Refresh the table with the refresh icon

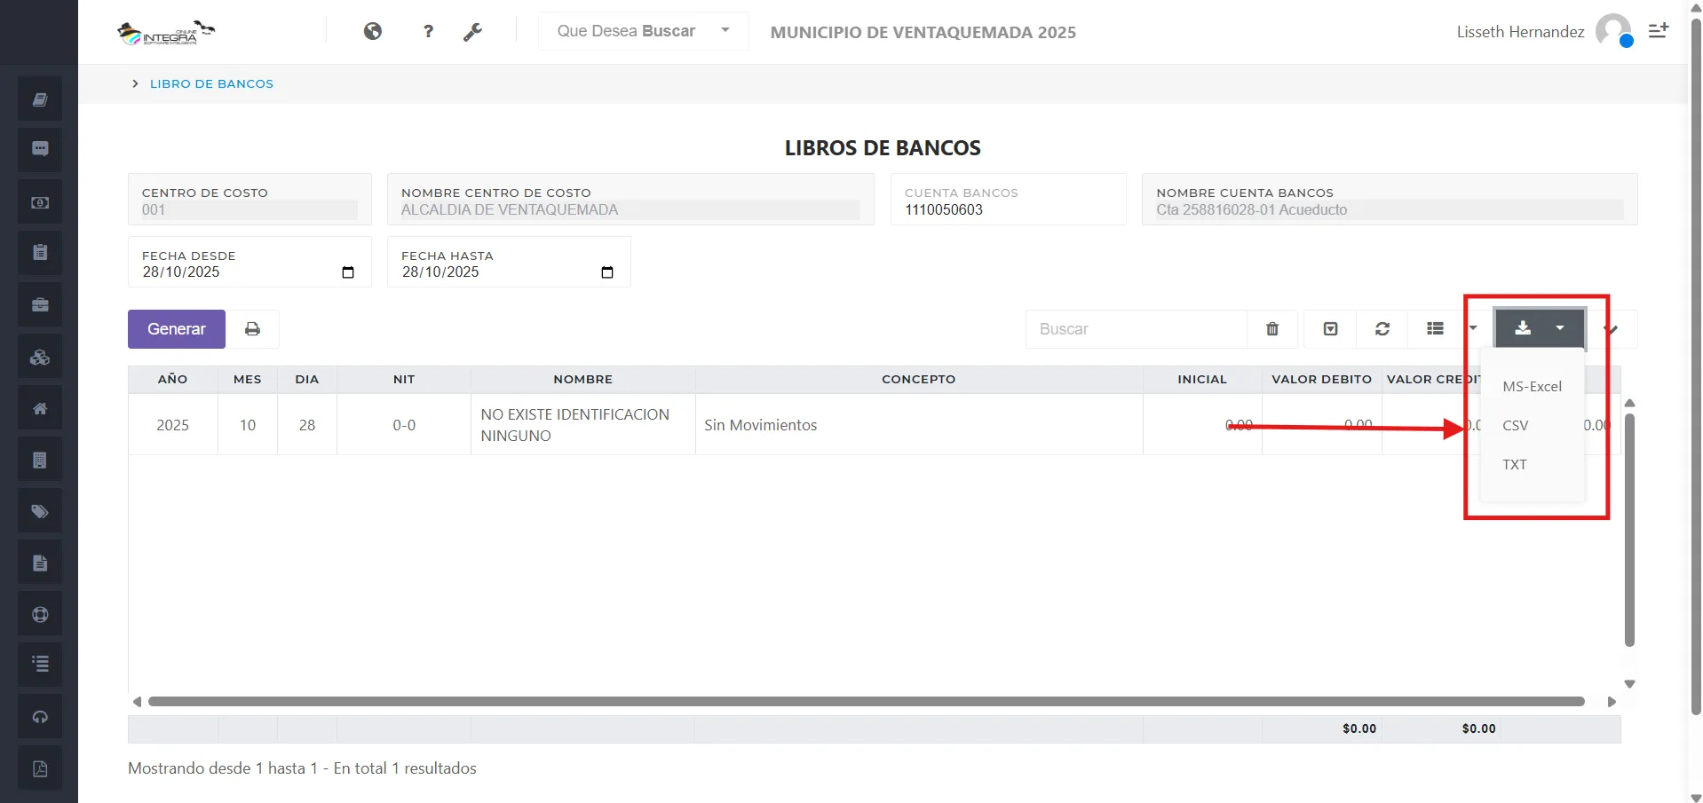(1382, 328)
